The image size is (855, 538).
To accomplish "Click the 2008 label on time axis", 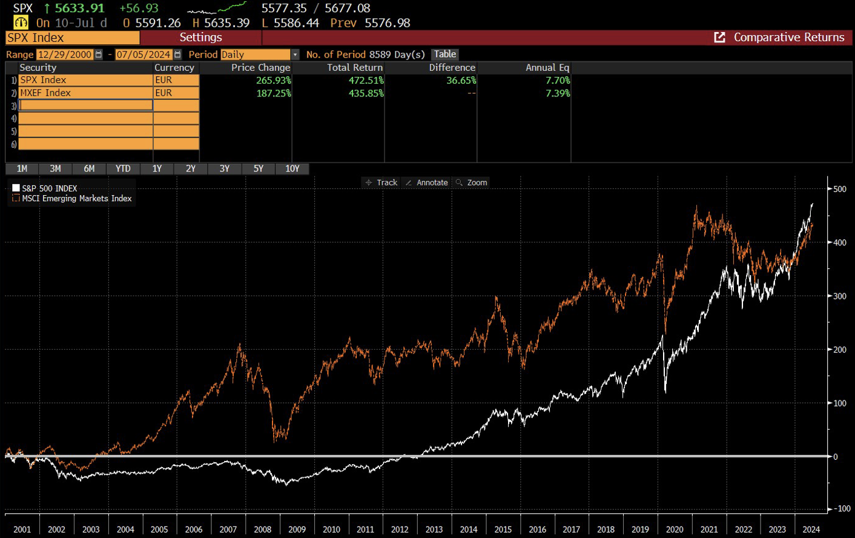I will coord(262,529).
